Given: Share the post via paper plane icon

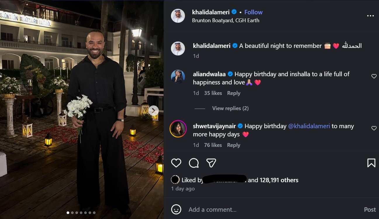Looking at the screenshot, I should [x=211, y=163].
